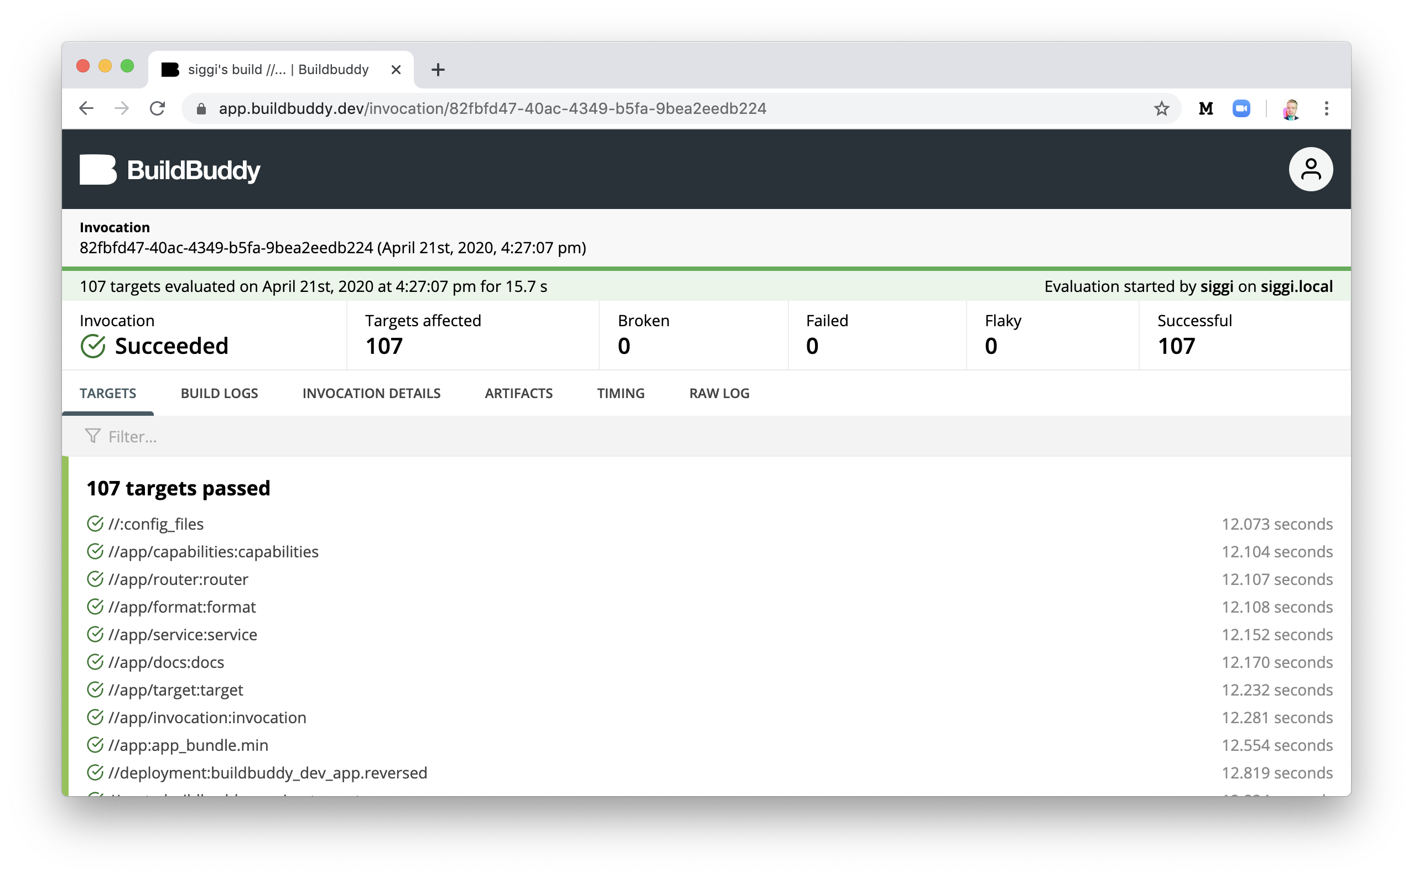Open the Invocation Details tab
The image size is (1413, 878).
(x=371, y=393)
